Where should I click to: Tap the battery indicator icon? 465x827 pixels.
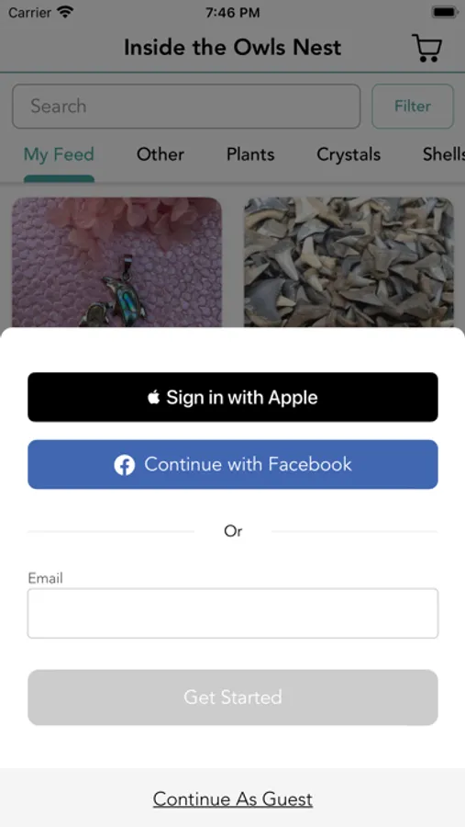(x=445, y=12)
